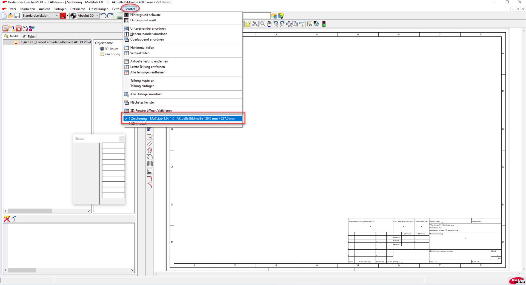
Task: Click the black-white origin circle icon
Action: point(73,16)
